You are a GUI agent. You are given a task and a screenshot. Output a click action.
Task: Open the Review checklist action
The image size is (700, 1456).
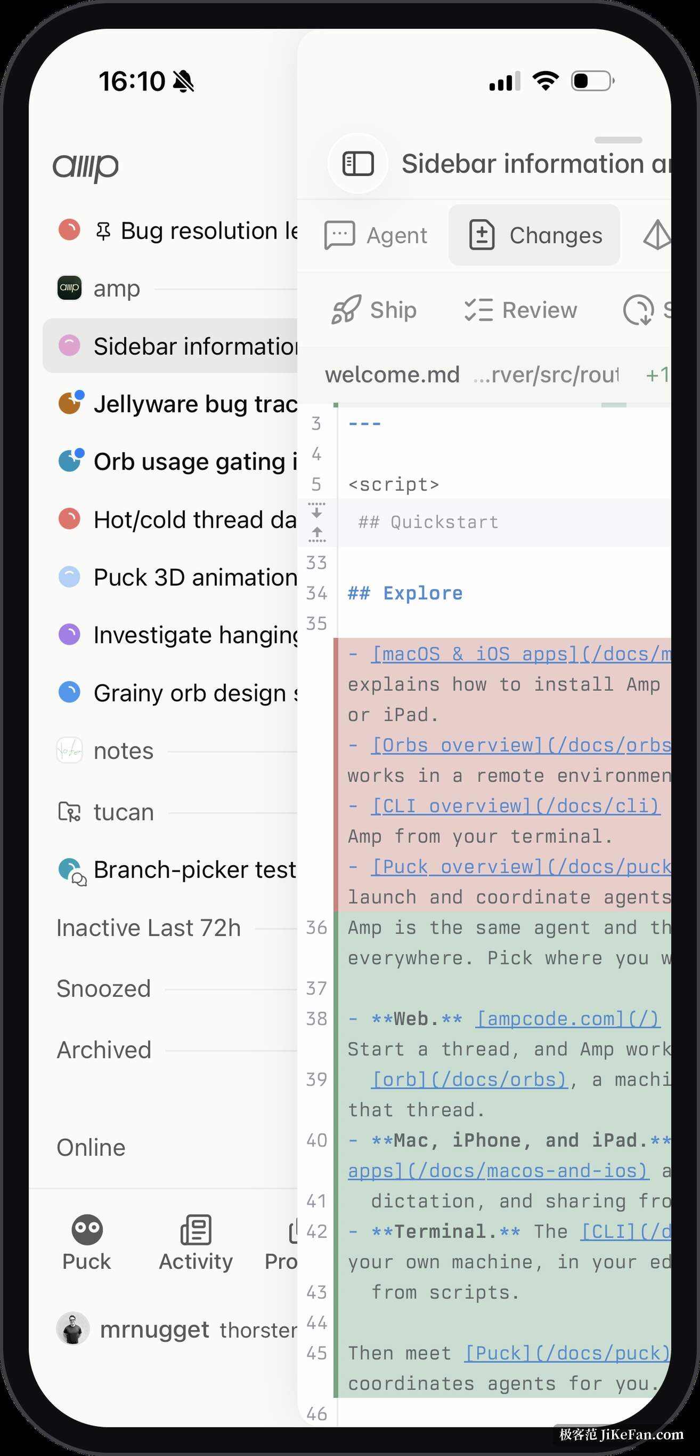click(x=520, y=310)
